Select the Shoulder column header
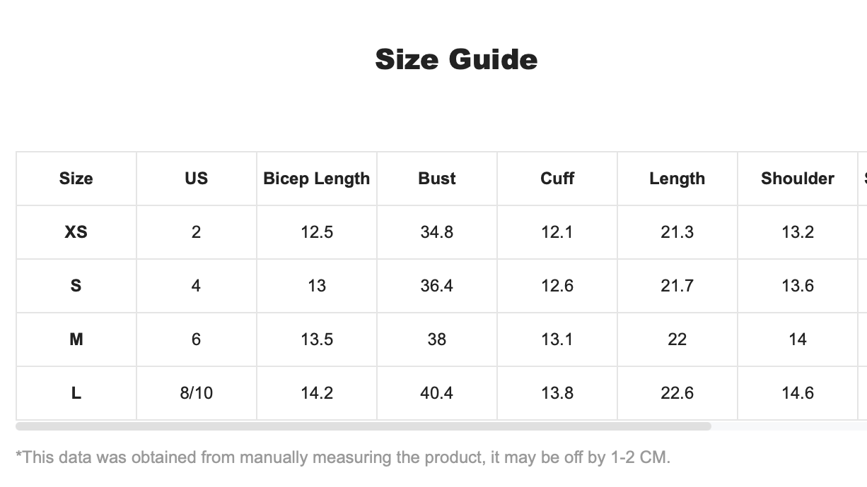 click(x=798, y=179)
